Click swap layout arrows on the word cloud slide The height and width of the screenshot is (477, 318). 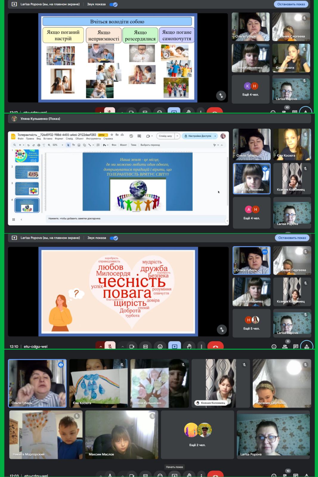tap(222, 330)
